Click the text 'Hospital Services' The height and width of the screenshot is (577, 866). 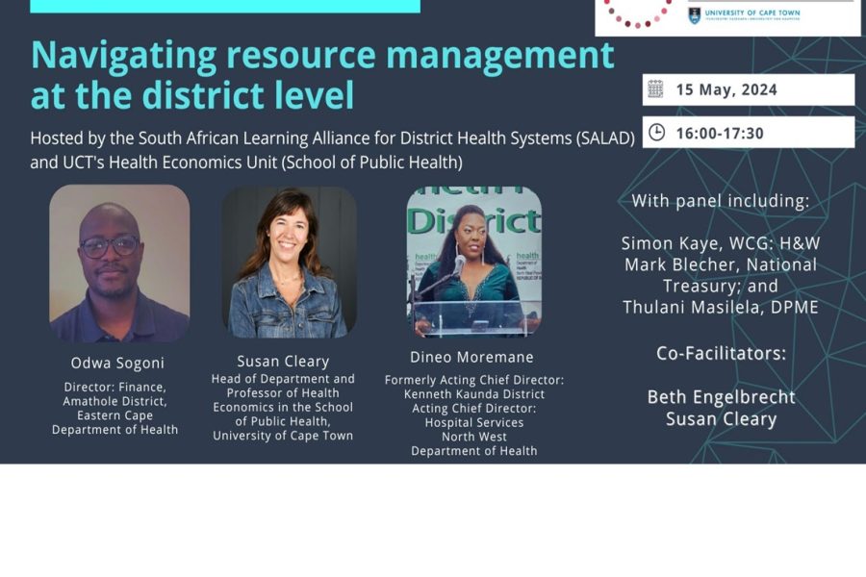click(x=474, y=422)
